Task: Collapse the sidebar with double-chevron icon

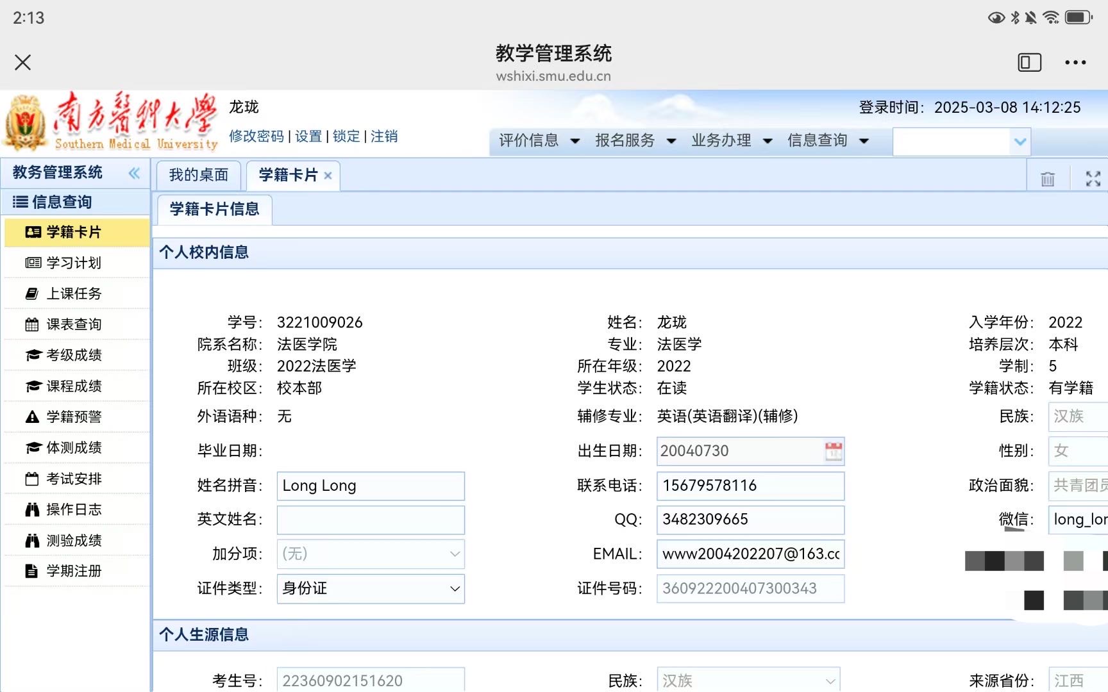Action: pyautogui.click(x=134, y=173)
